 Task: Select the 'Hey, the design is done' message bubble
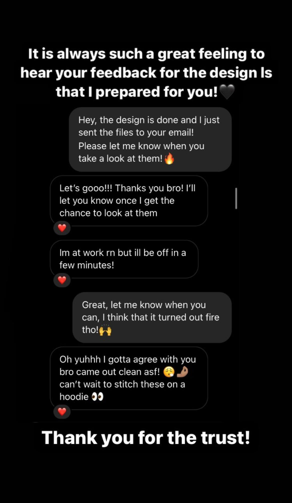pos(150,139)
